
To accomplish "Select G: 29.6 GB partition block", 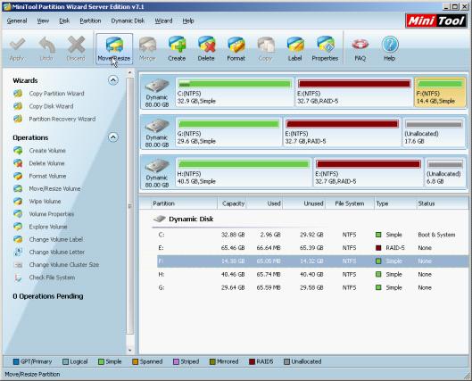I will 228,132.
